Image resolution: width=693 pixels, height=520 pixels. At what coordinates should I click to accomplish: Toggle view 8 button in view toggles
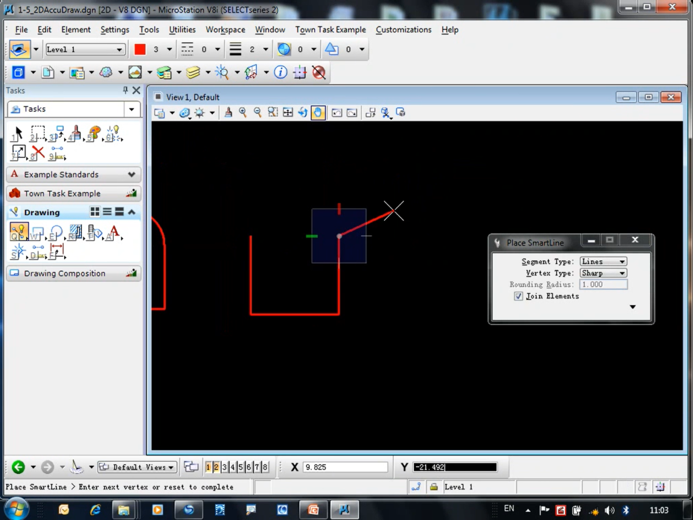[265, 467]
